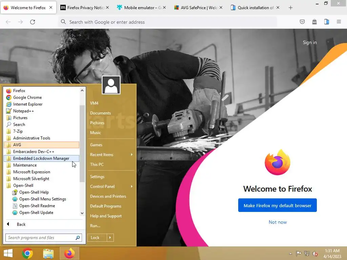Screen dimensions: 347x260
Task: Open Internet Explorer from the start menu
Action: coord(42,104)
